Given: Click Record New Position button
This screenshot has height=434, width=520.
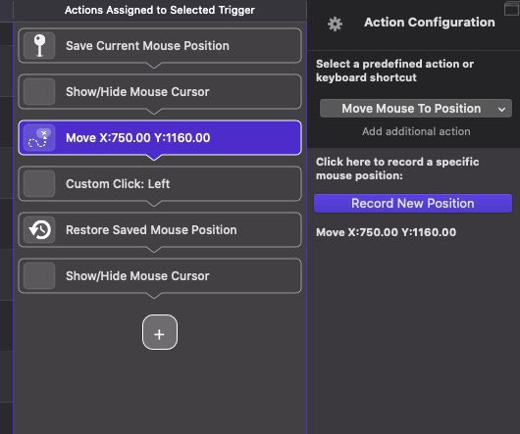Looking at the screenshot, I should coord(413,203).
